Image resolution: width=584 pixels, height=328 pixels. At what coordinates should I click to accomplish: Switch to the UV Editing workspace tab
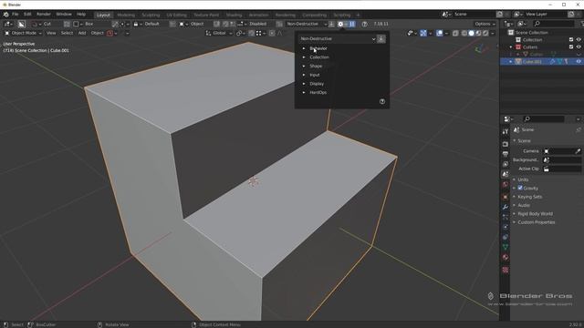(x=176, y=15)
